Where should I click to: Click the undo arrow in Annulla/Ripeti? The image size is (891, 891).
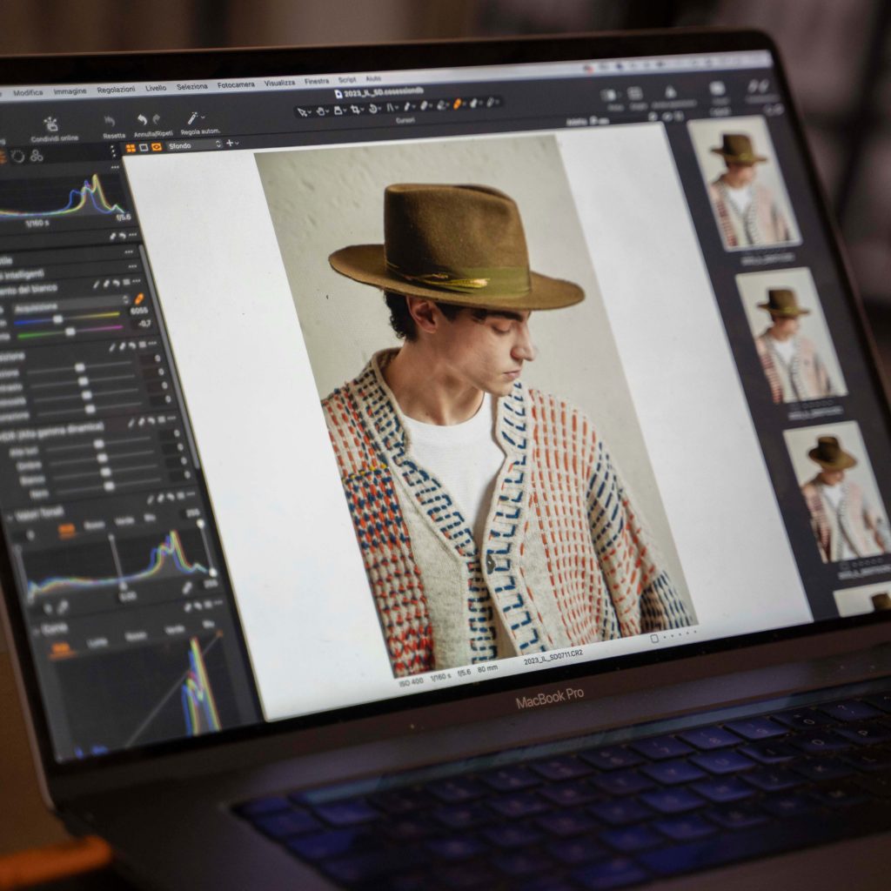click(x=142, y=119)
